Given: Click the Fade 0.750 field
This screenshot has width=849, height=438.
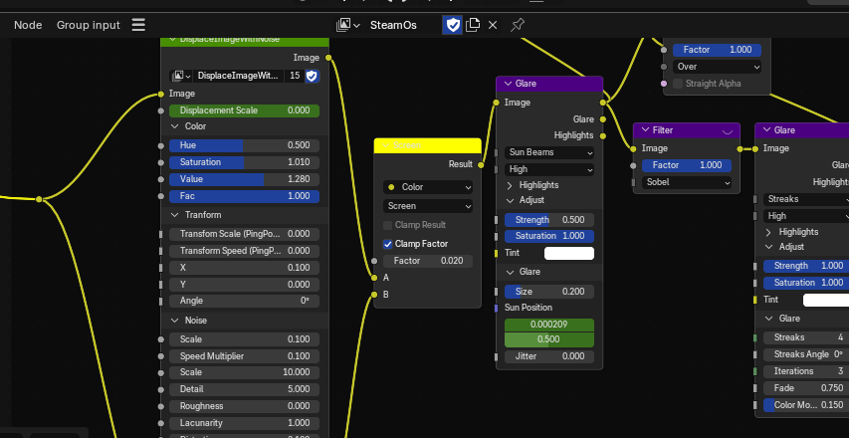Looking at the screenshot, I should coord(806,388).
